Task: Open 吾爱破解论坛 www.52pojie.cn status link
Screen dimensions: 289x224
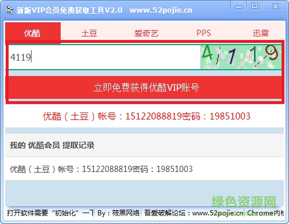Action: click(x=193, y=213)
